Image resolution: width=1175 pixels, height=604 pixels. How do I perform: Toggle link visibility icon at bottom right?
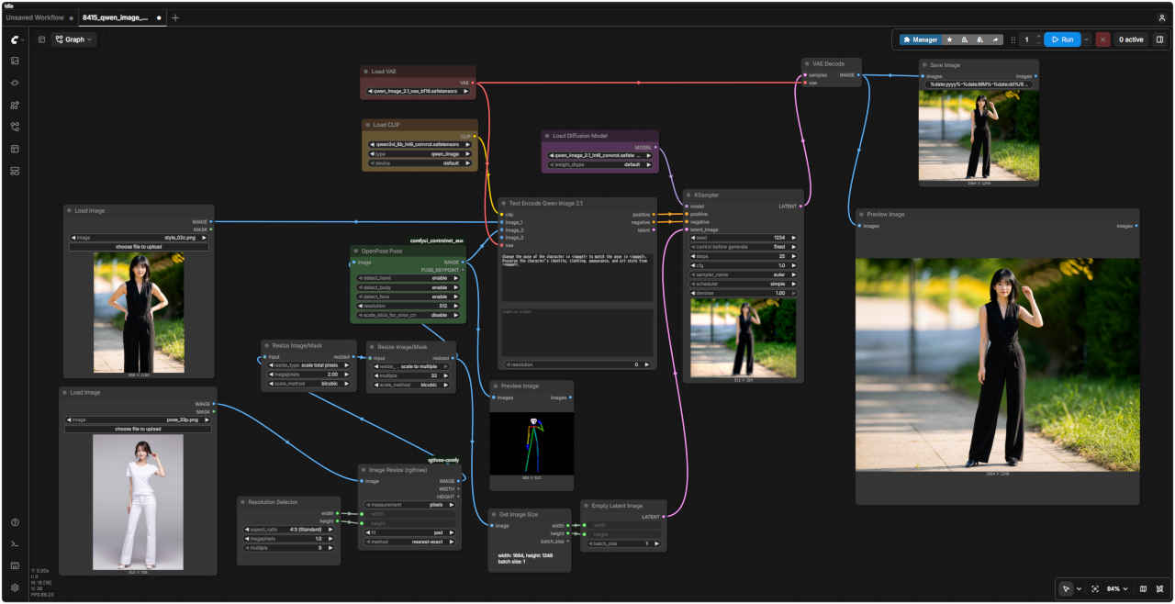click(x=1160, y=588)
